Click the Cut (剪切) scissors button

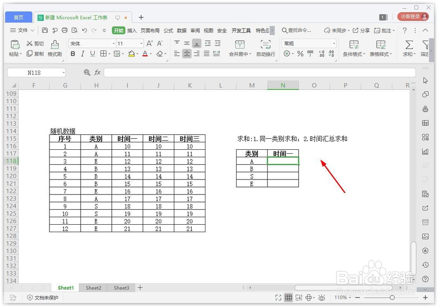pos(35,43)
